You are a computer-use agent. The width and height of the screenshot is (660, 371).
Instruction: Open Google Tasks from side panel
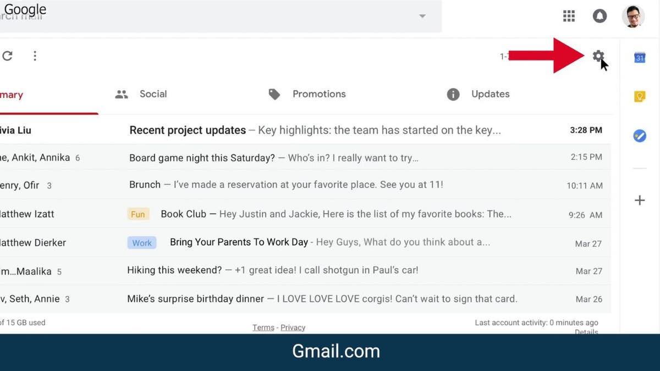click(x=639, y=136)
